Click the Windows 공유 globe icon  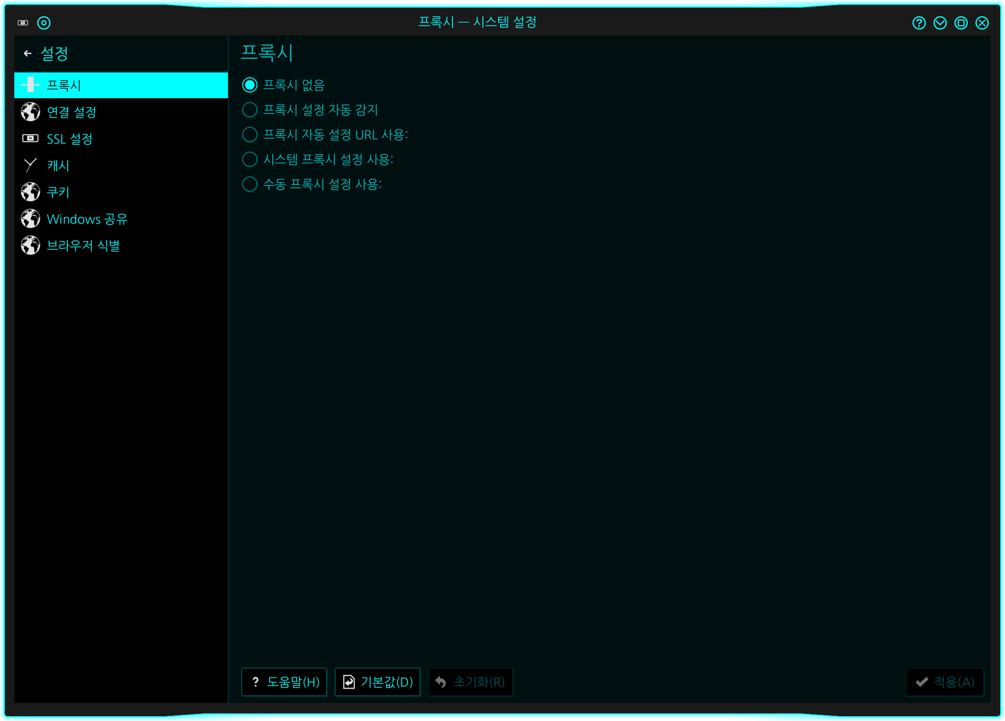point(31,219)
